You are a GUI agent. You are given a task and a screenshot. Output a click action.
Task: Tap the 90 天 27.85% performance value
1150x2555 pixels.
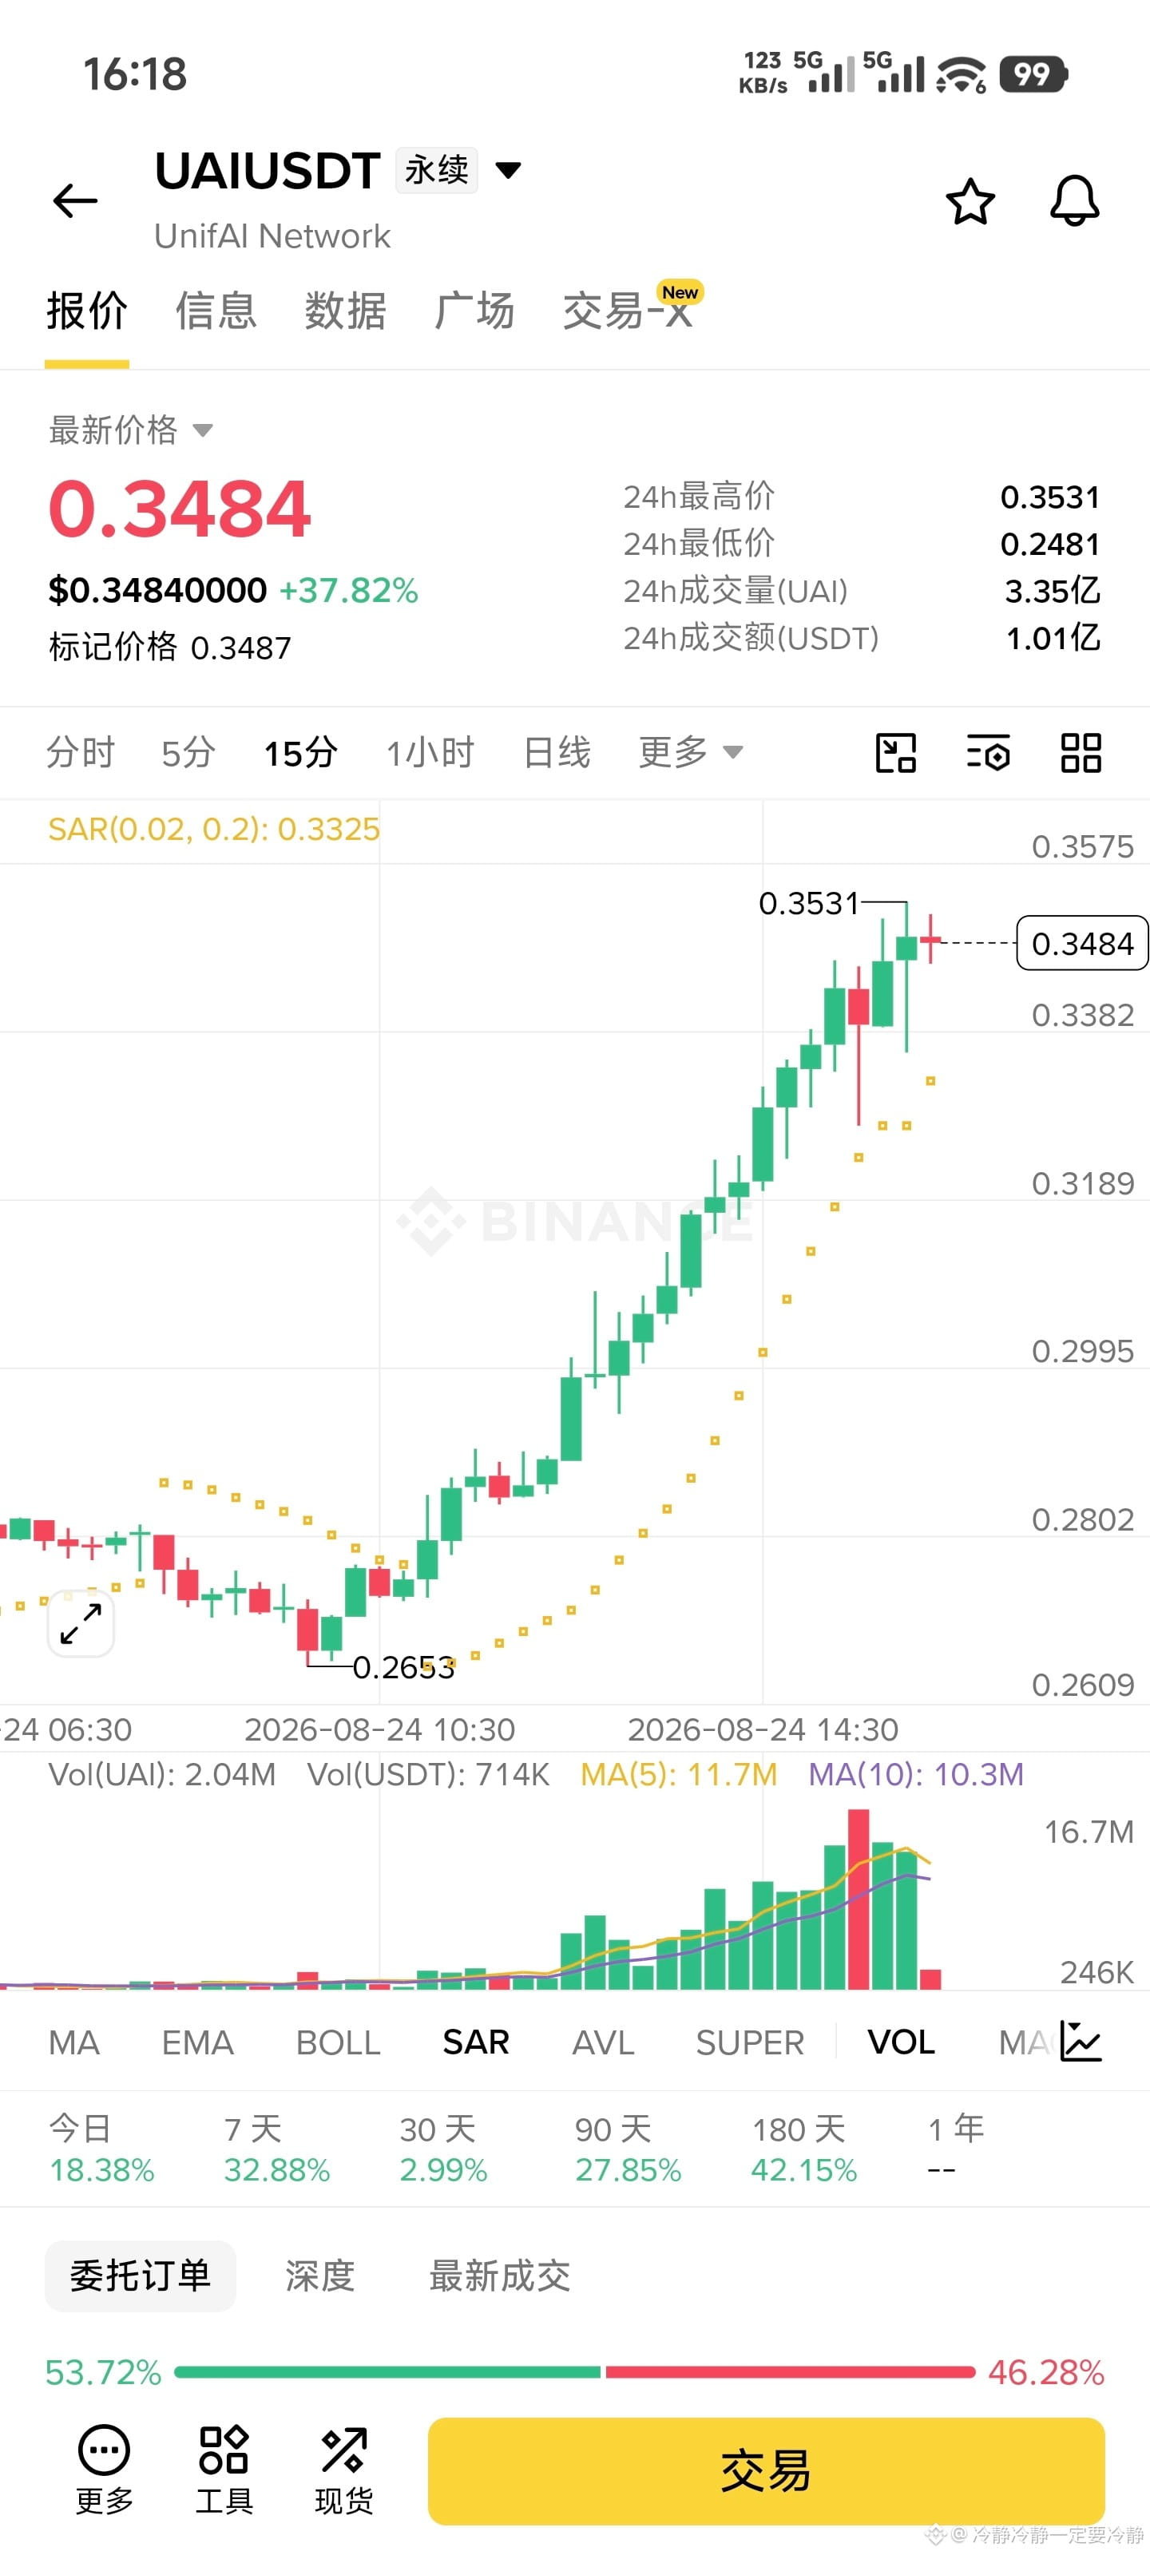(628, 2170)
